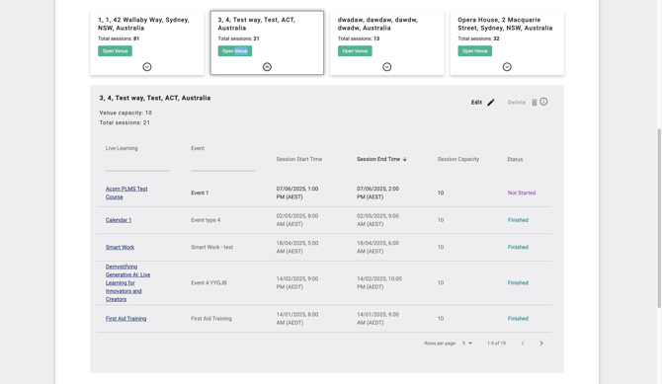
Task: Click Finished status in Calendar 1 row
Action: pos(518,220)
